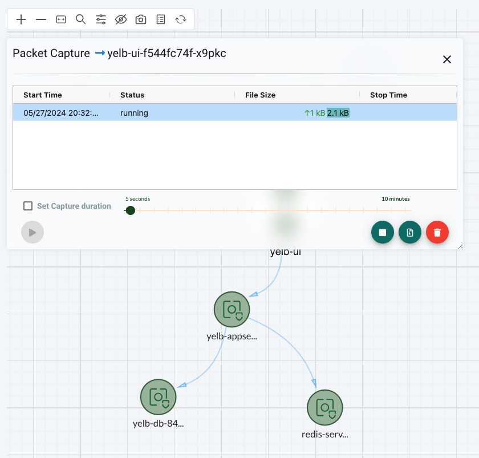Start capture with the play button
479x458 pixels.
[x=33, y=232]
